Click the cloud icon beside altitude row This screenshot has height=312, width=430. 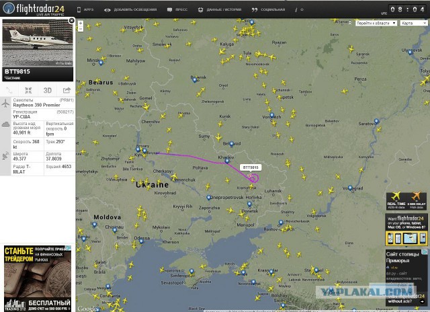(5, 125)
